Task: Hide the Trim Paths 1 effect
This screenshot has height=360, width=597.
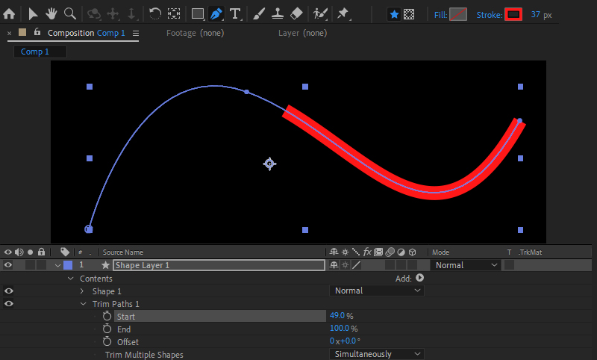Action: (x=9, y=304)
